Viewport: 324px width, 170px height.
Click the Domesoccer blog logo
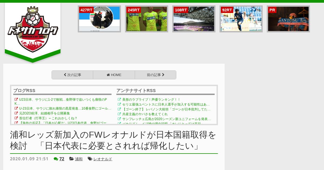click(x=33, y=29)
